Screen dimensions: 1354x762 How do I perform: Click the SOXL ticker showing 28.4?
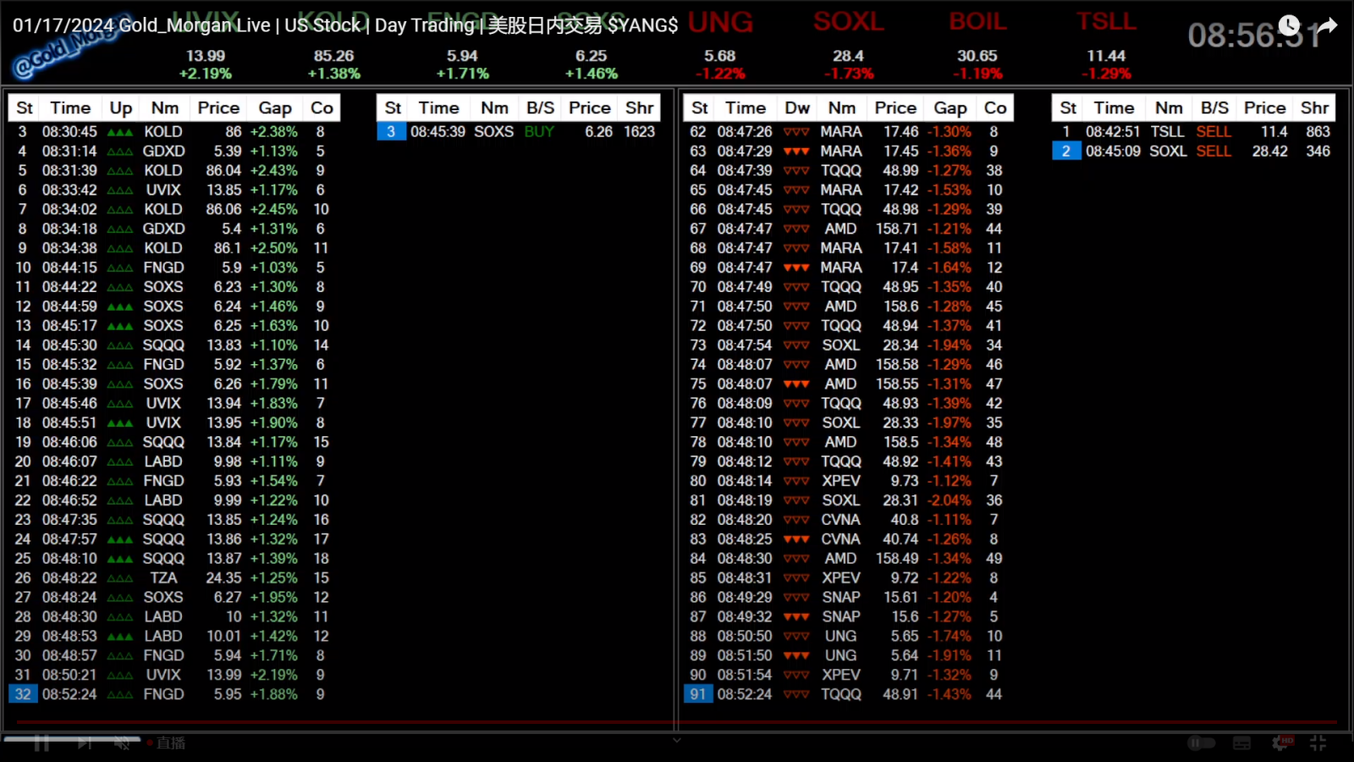[x=849, y=47]
